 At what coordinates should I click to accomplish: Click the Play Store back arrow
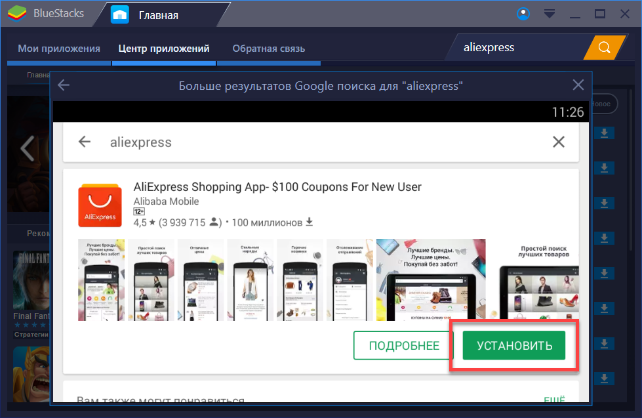85,142
